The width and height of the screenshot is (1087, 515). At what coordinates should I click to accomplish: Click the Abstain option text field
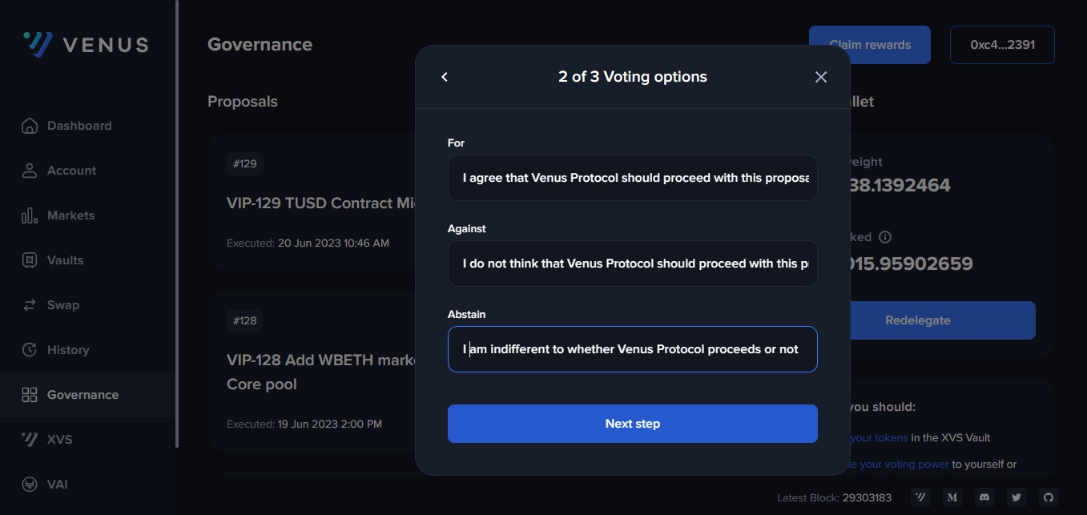pyautogui.click(x=632, y=349)
